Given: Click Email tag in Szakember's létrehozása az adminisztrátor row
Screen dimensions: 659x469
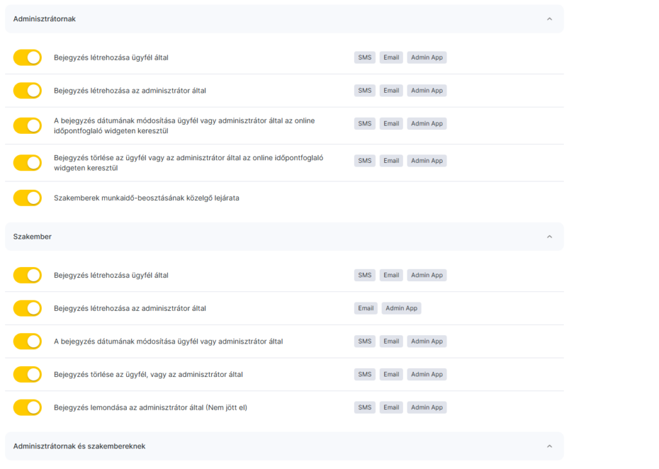Looking at the screenshot, I should [x=366, y=308].
